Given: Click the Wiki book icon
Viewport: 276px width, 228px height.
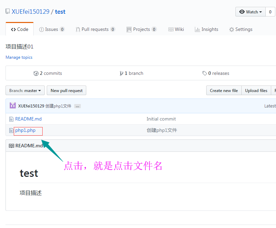Looking at the screenshot, I should [171, 30].
